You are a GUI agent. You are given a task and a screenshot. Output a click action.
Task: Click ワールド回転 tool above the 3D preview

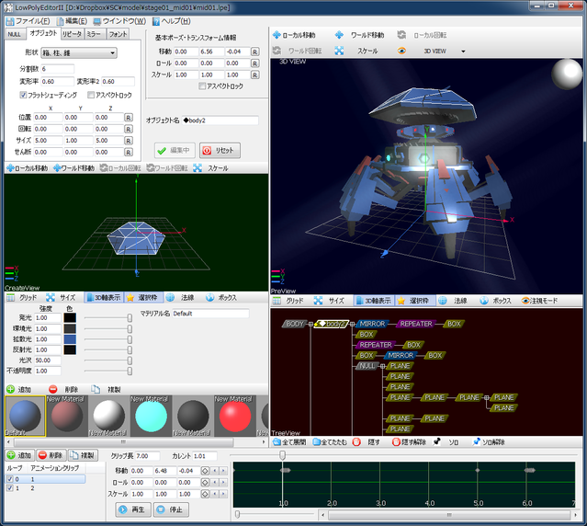click(298, 51)
